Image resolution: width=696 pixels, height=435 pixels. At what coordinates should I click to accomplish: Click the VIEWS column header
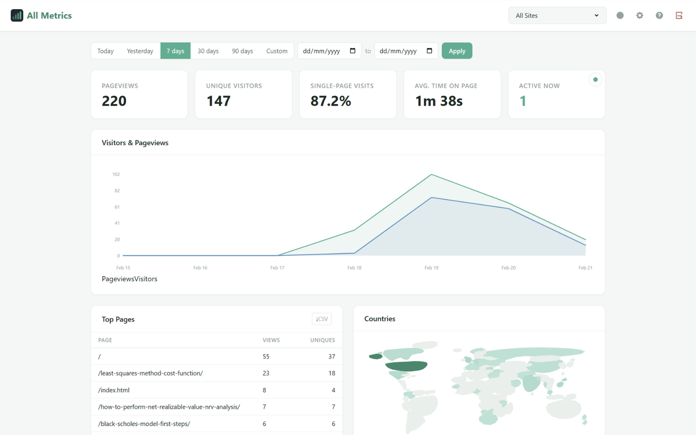tap(271, 340)
